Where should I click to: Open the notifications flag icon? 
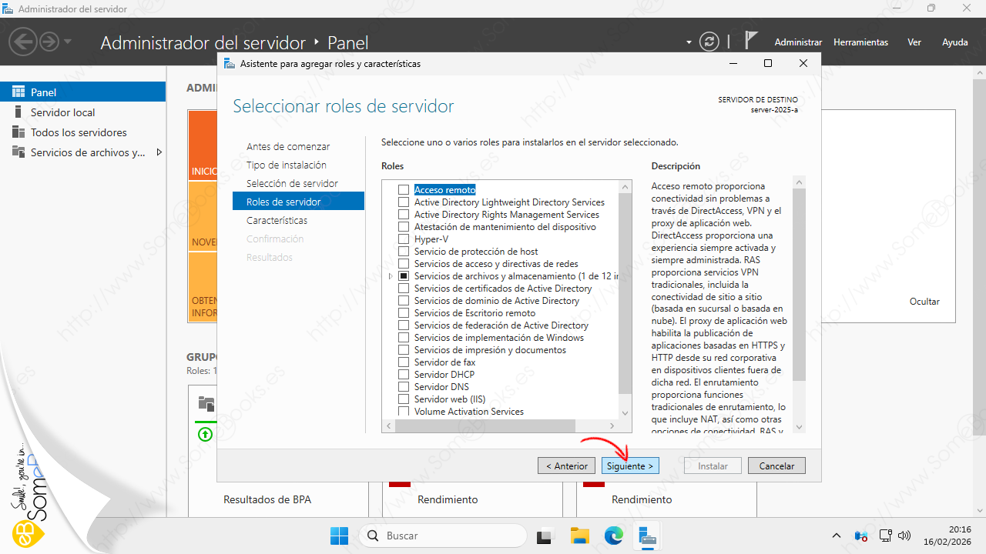coord(751,42)
